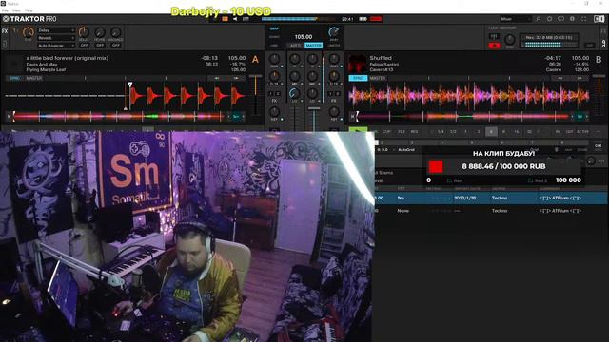Select the highlighted 2023/1/20 Techno track row
This screenshot has width=609, height=342.
pos(491,198)
